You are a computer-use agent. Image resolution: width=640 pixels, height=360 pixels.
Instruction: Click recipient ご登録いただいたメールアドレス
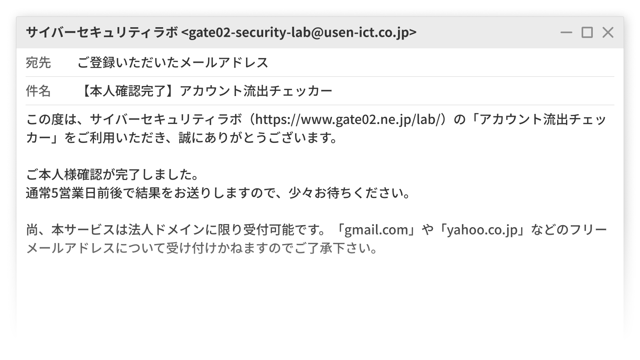pos(172,62)
